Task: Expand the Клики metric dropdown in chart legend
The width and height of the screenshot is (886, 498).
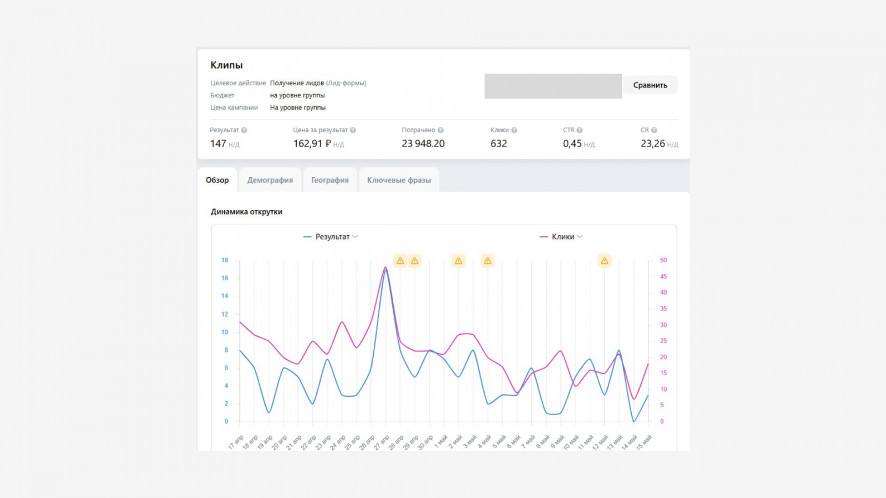Action: pos(580,237)
